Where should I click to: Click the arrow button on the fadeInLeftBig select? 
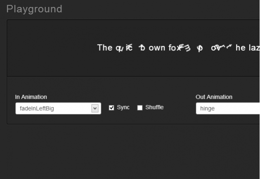[x=95, y=109]
